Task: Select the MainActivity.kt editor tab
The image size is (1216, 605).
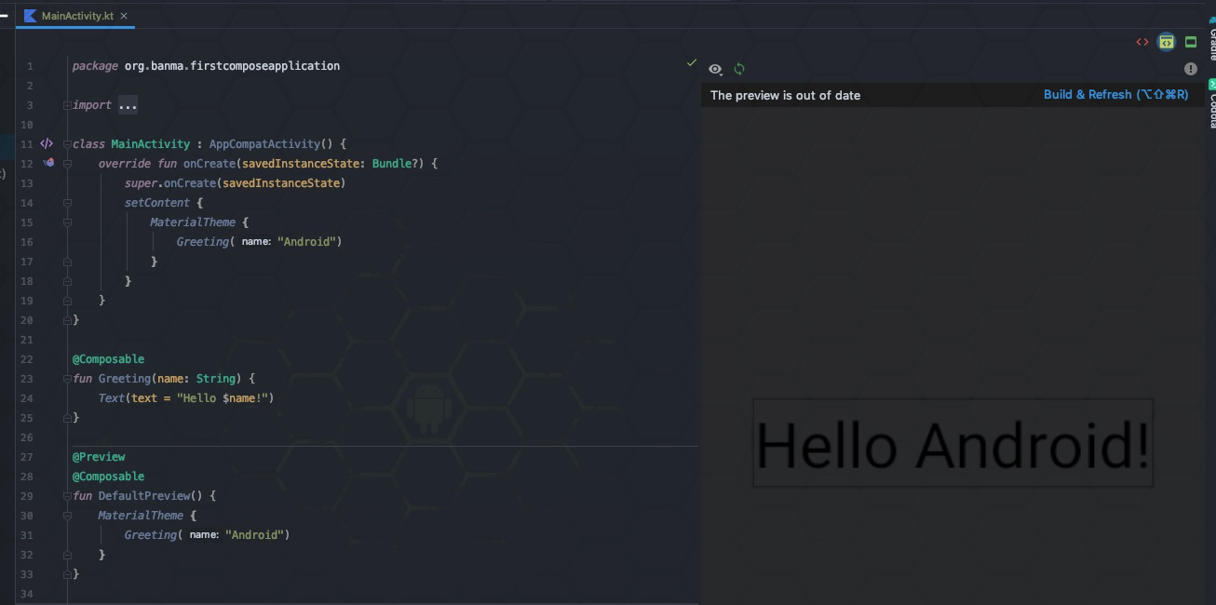Action: click(75, 16)
